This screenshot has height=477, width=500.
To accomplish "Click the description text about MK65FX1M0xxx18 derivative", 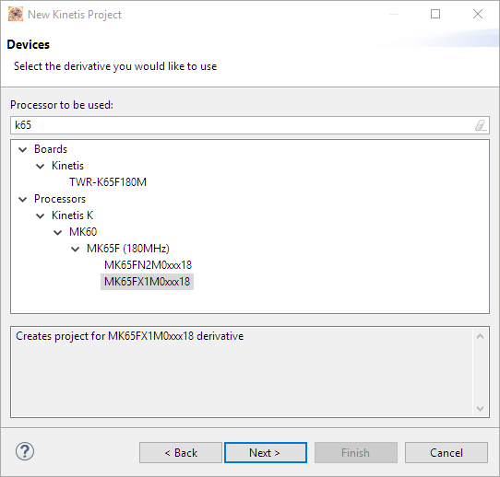I will click(x=129, y=336).
